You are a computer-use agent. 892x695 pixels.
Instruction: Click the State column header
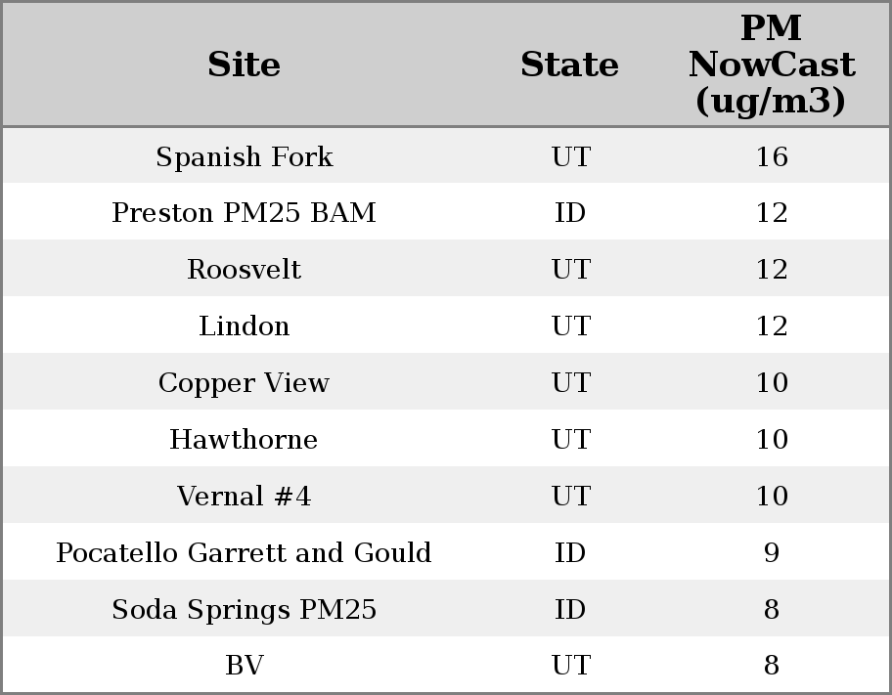pos(569,65)
